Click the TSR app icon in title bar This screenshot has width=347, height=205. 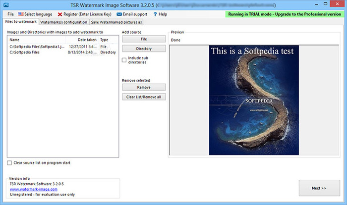click(x=4, y=4)
